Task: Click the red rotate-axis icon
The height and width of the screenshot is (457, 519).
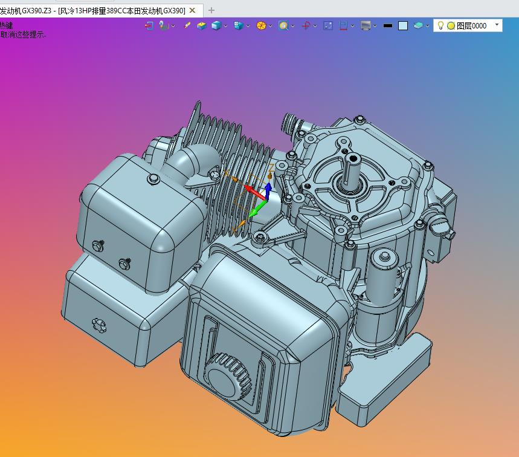Action: coord(306,25)
